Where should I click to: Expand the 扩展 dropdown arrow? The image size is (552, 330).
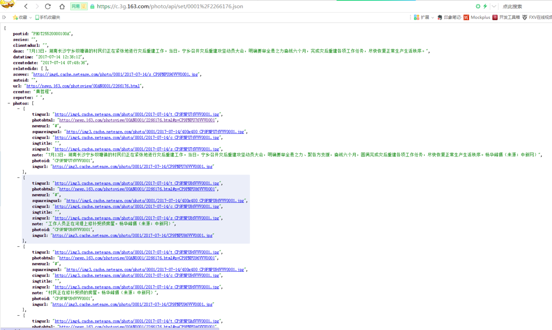433,18
